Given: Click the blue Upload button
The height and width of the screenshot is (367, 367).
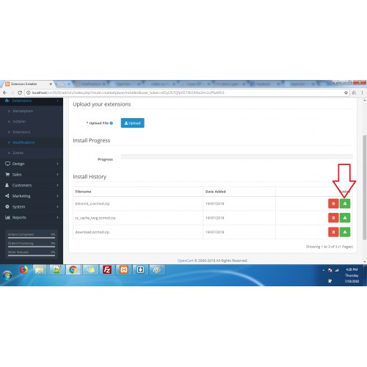Looking at the screenshot, I should click(x=132, y=123).
